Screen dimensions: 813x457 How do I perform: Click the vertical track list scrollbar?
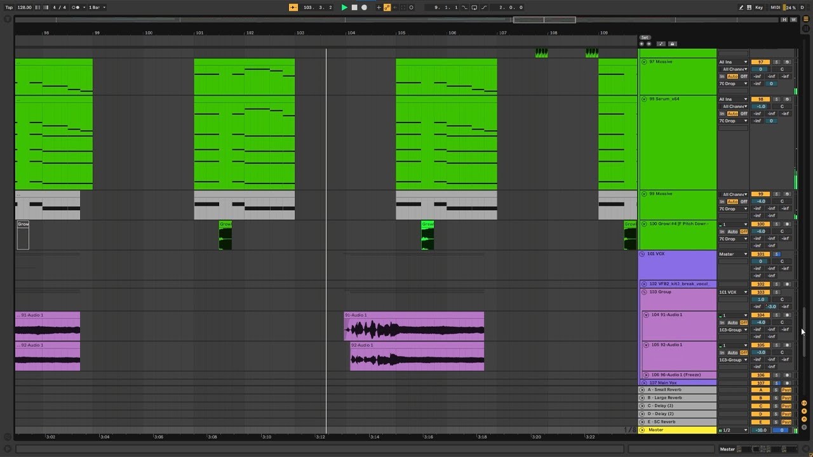[803, 332]
